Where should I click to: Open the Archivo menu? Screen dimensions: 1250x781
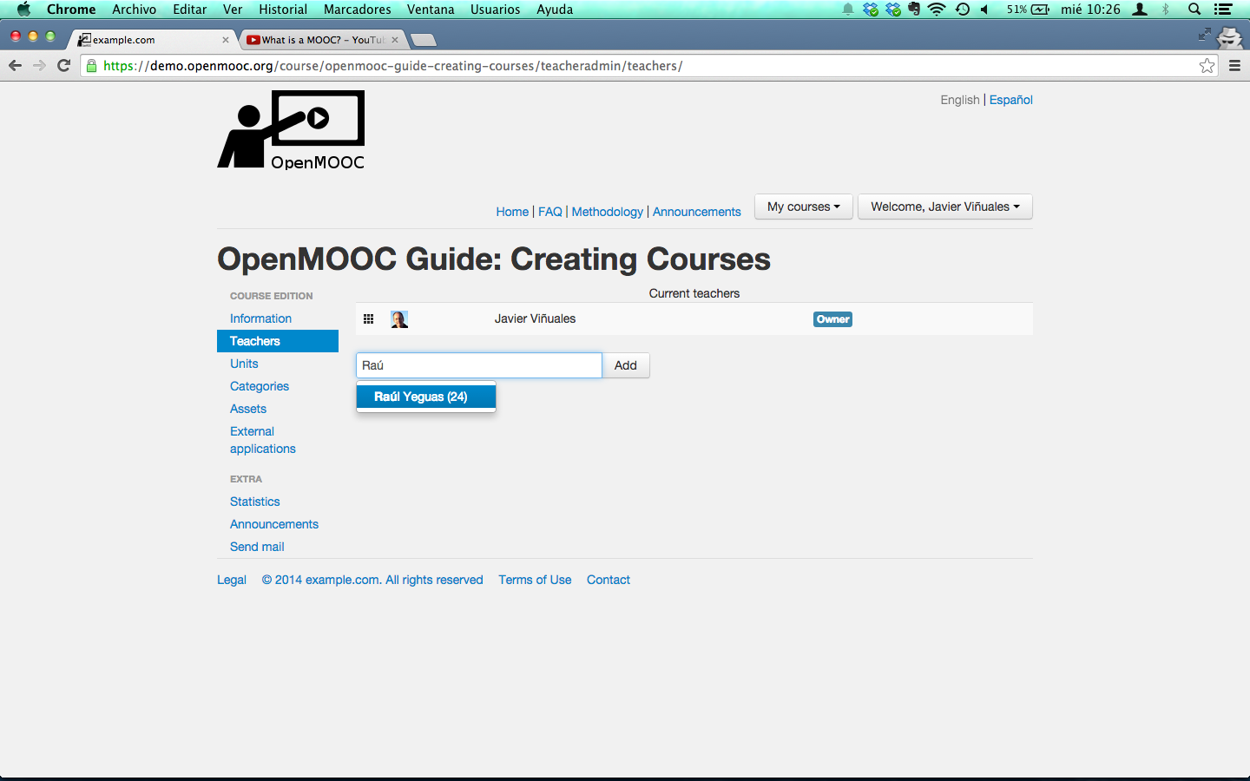[x=135, y=10]
